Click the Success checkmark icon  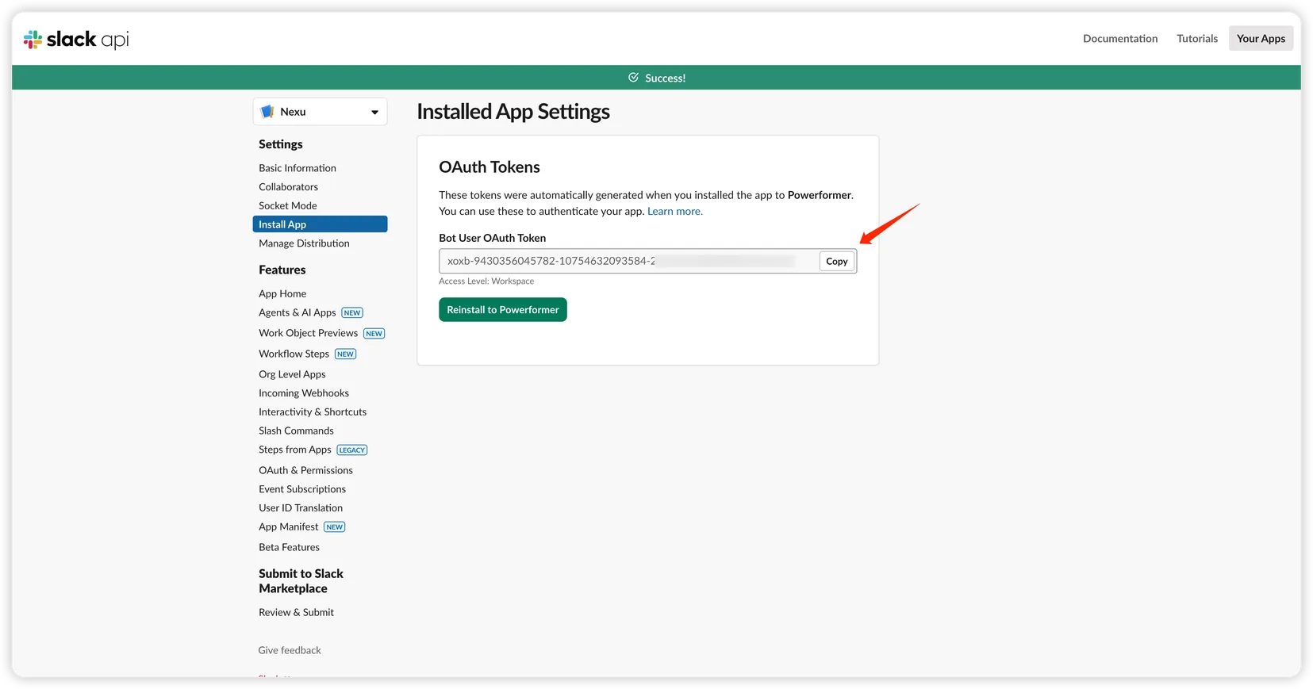[x=633, y=78]
